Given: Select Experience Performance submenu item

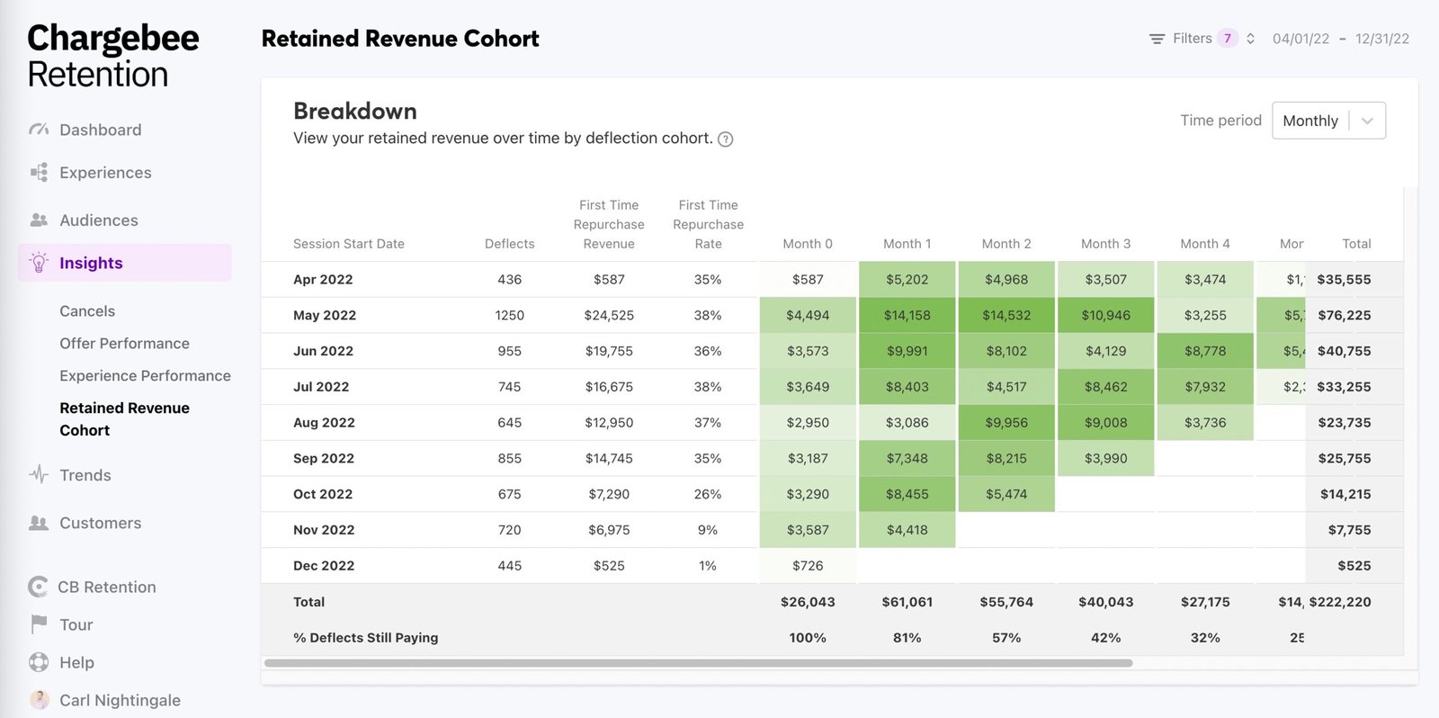Looking at the screenshot, I should (x=145, y=376).
